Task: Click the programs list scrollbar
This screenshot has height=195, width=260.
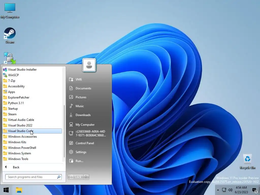Action: 64,131
